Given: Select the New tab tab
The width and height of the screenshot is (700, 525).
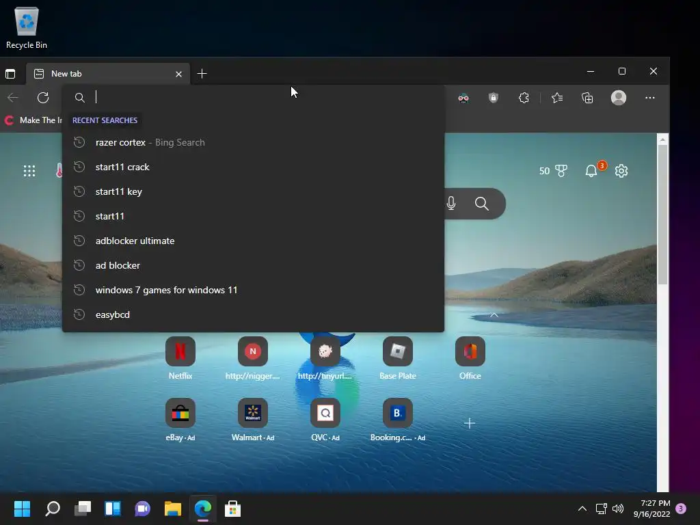Looking at the screenshot, I should pyautogui.click(x=108, y=74).
